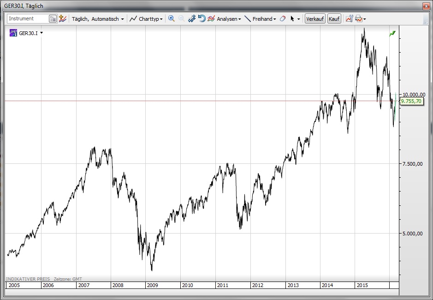Click the 7.500,00 price axis label
The height and width of the screenshot is (300, 433).
click(x=412, y=164)
